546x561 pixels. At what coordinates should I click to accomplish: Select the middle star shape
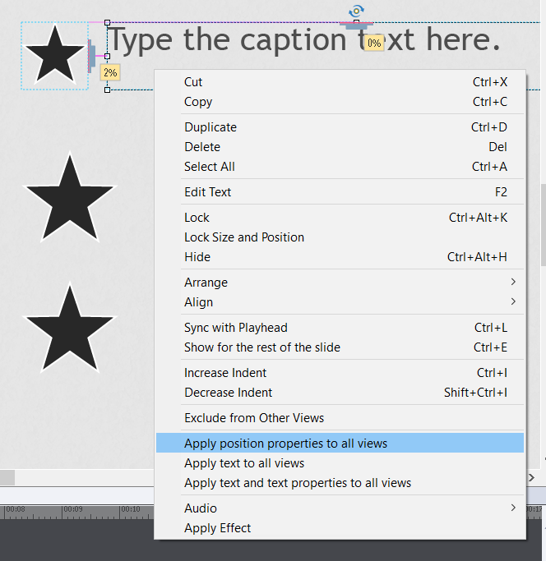click(x=70, y=200)
